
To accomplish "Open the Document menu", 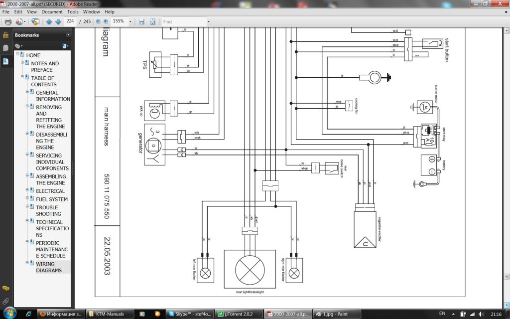I will 52,12.
